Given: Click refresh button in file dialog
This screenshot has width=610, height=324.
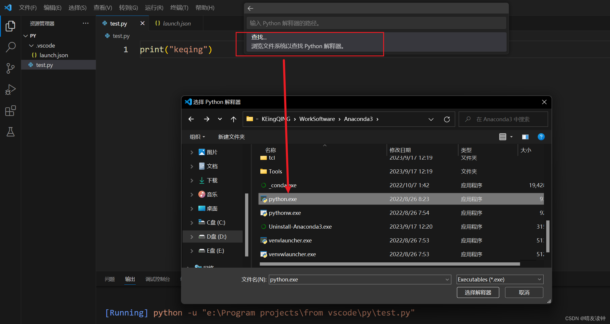Looking at the screenshot, I should tap(447, 119).
